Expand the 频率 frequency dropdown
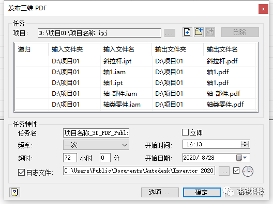This screenshot has width=273, height=204. click(x=96, y=145)
